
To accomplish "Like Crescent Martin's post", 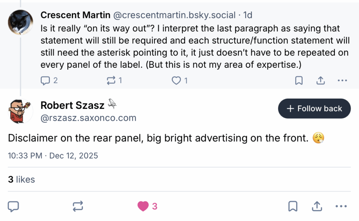I will [176, 80].
